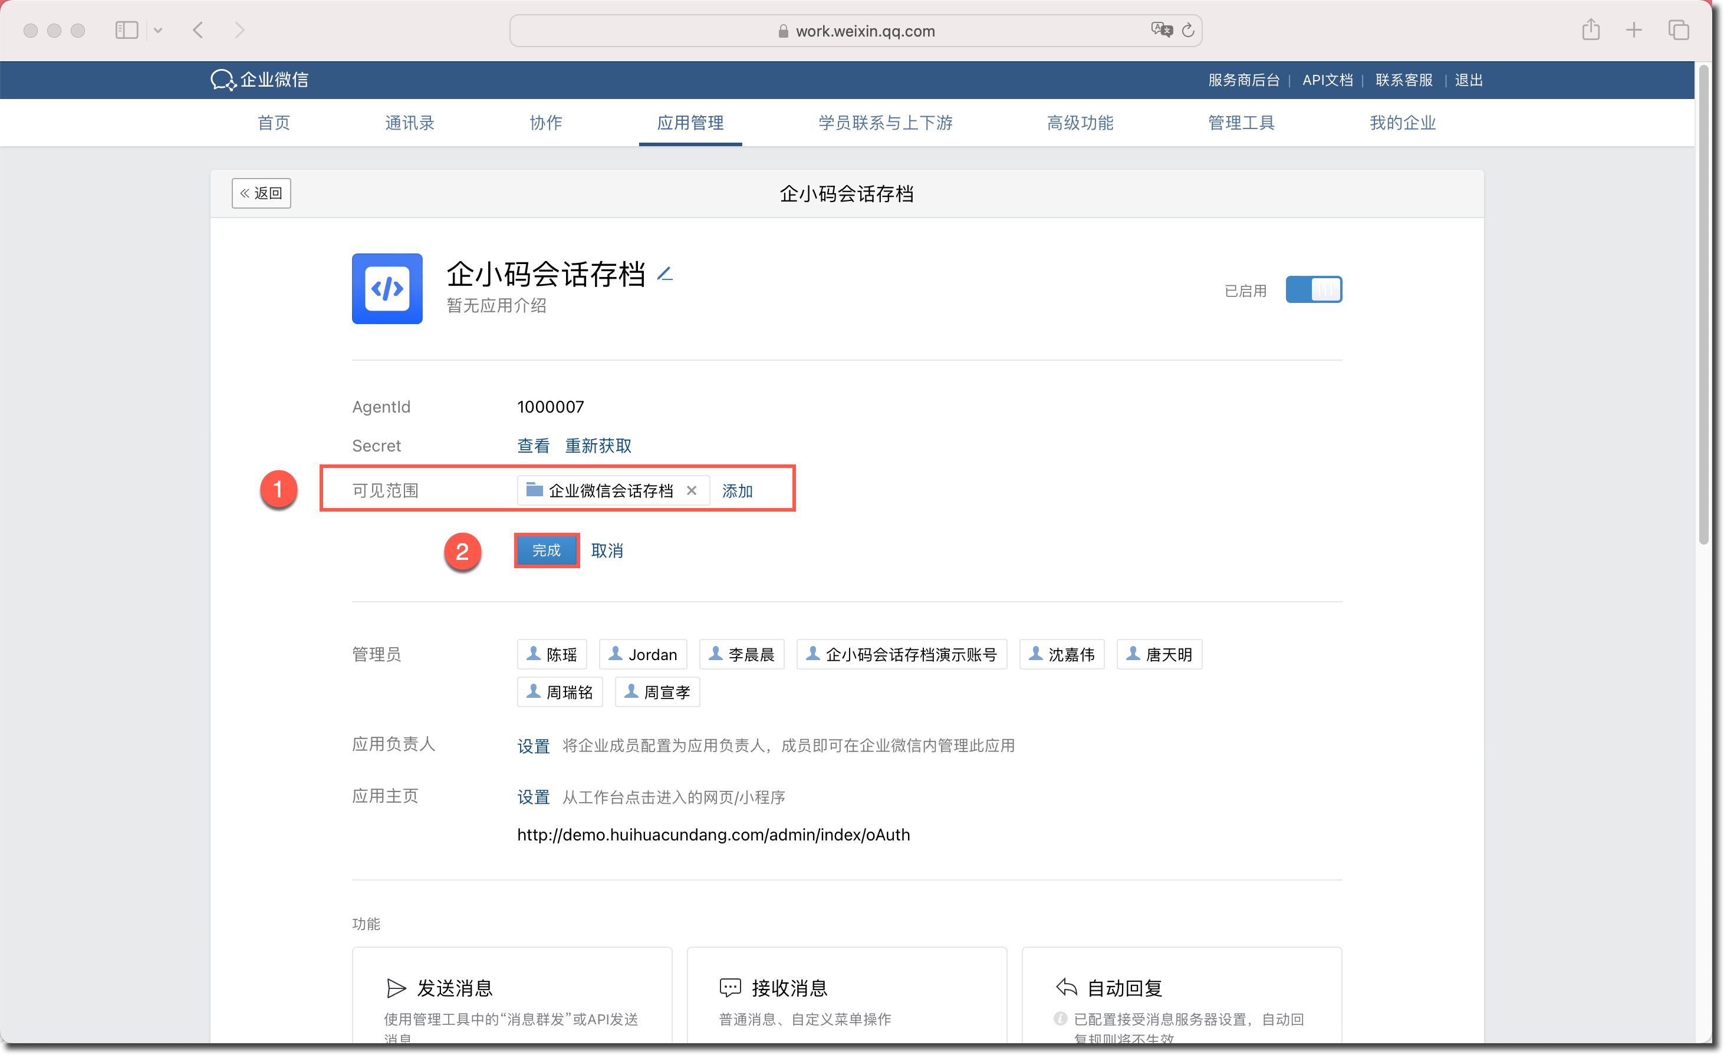Image resolution: width=1724 pixels, height=1055 pixels.
Task: Toggle the 已启用 switch off
Action: click(1313, 289)
